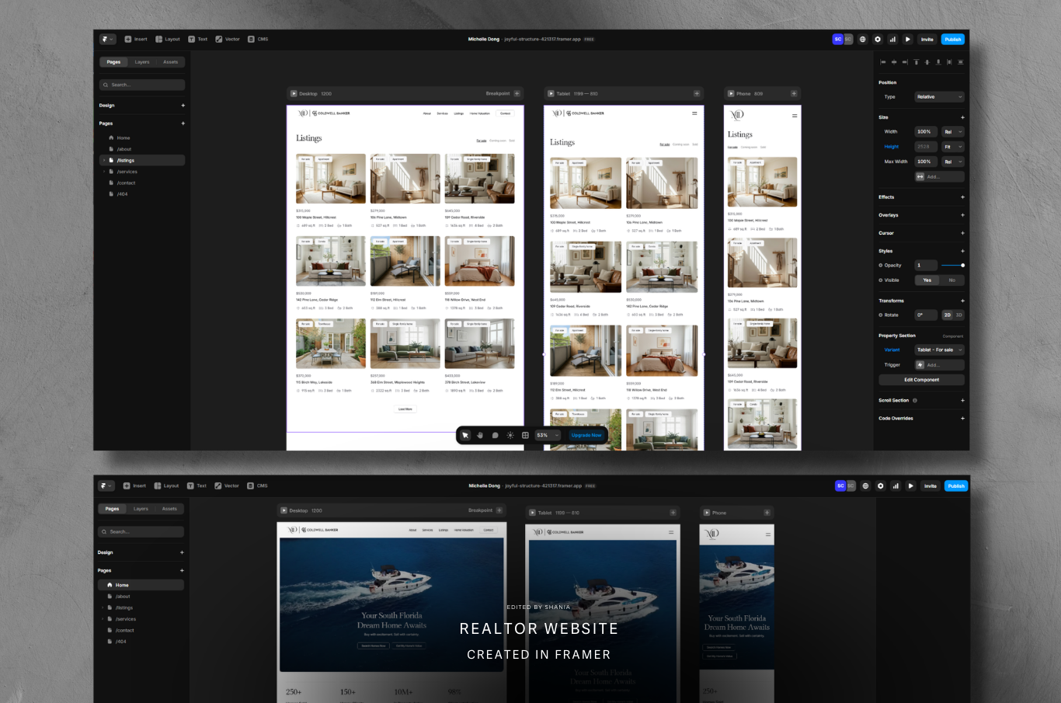Image resolution: width=1061 pixels, height=703 pixels.
Task: Open analytics bar chart icon in top window
Action: click(892, 39)
